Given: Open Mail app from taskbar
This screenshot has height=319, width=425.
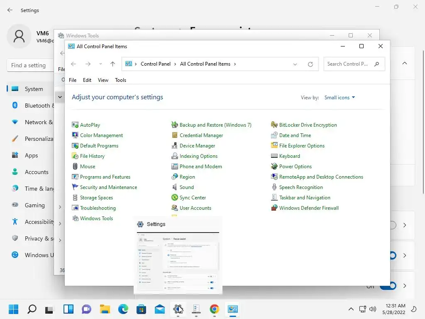Looking at the screenshot, I should [160, 309].
